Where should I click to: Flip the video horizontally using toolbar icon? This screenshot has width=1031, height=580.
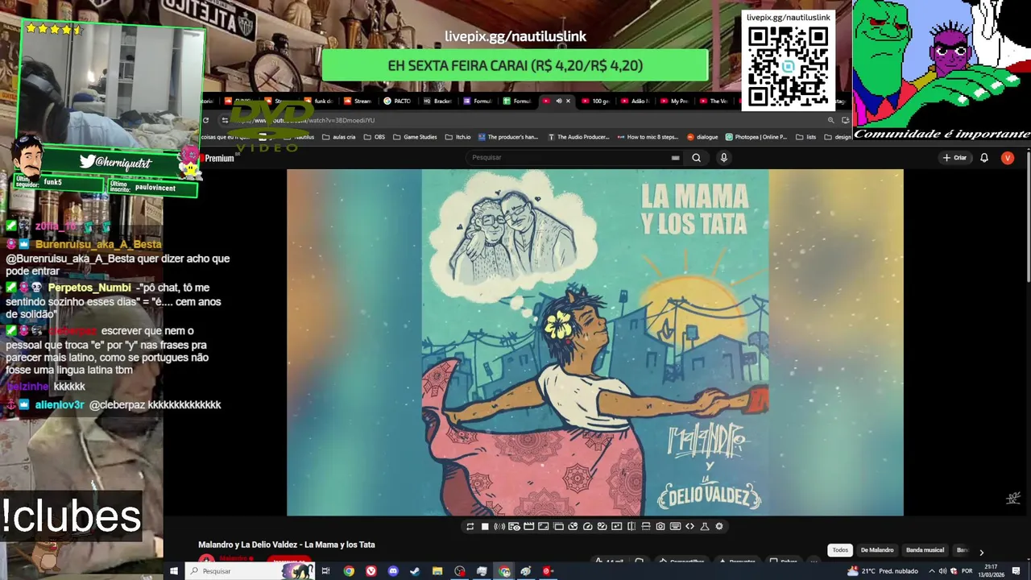coord(631,526)
